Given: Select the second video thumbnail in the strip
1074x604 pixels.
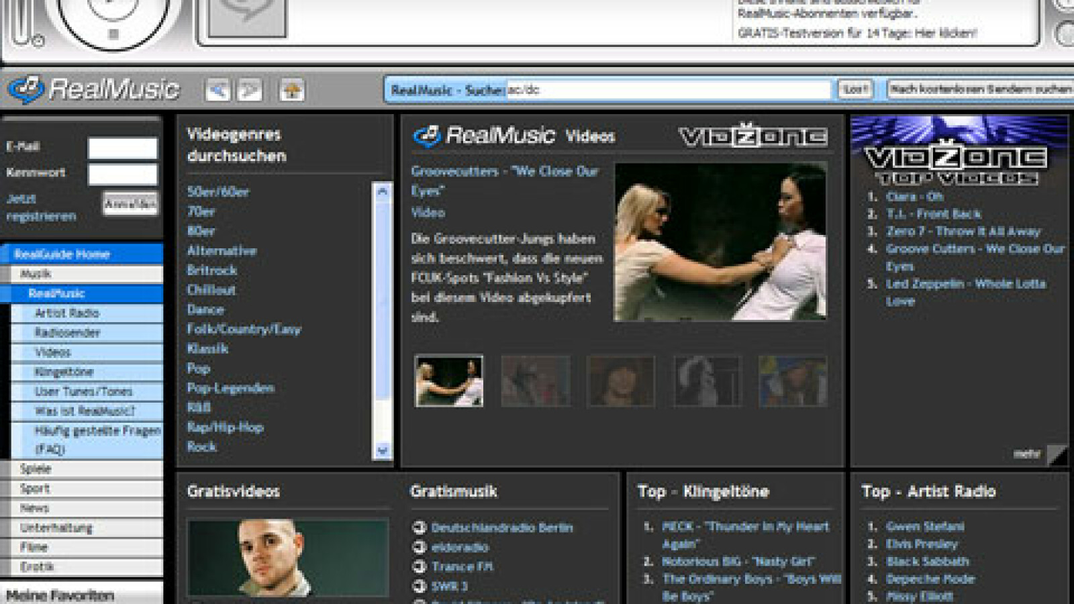Looking at the screenshot, I should click(535, 381).
